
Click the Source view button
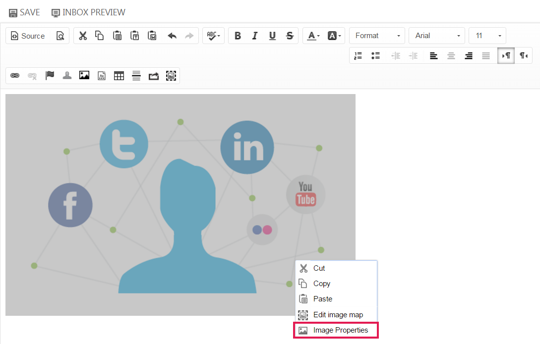click(28, 36)
